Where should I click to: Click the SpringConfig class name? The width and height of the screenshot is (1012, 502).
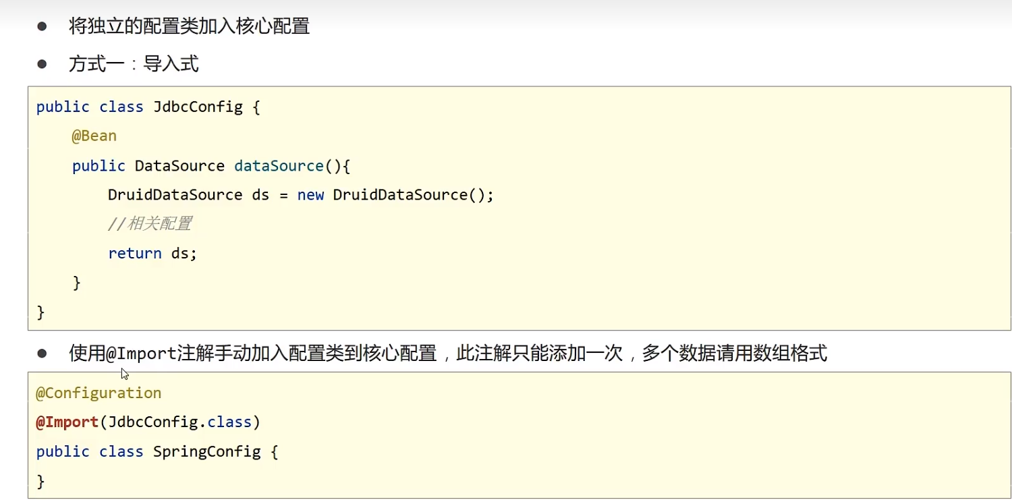tap(206, 451)
